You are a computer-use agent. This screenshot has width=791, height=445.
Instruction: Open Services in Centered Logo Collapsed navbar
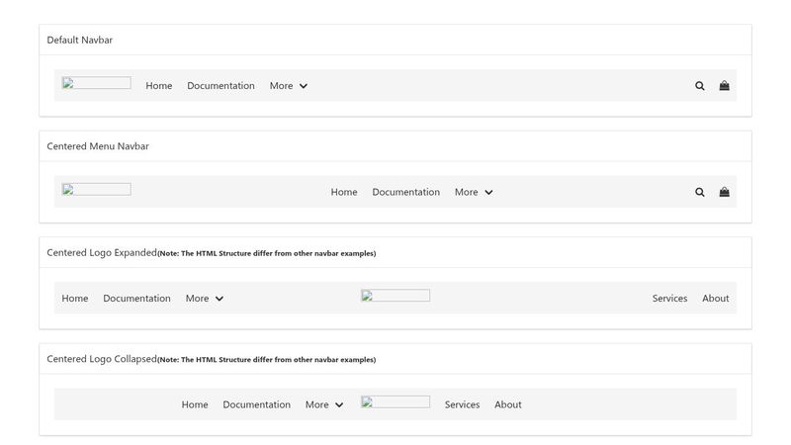[462, 404]
